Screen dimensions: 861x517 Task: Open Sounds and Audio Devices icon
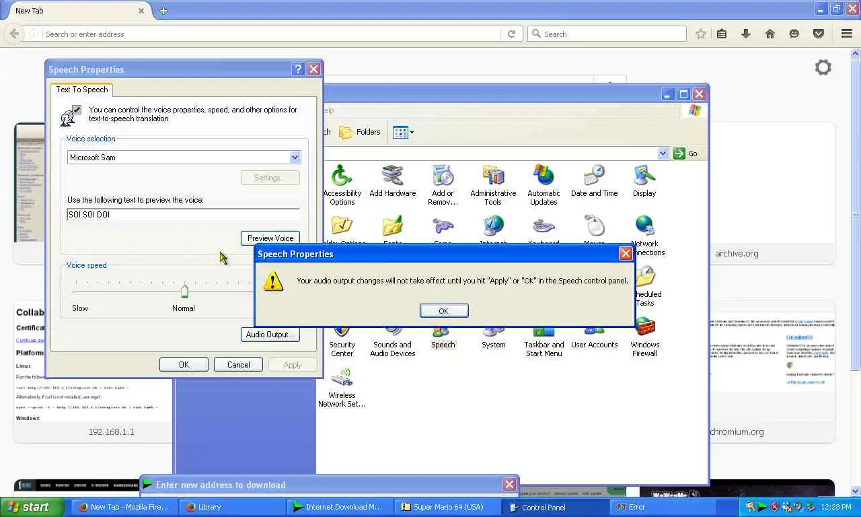392,341
